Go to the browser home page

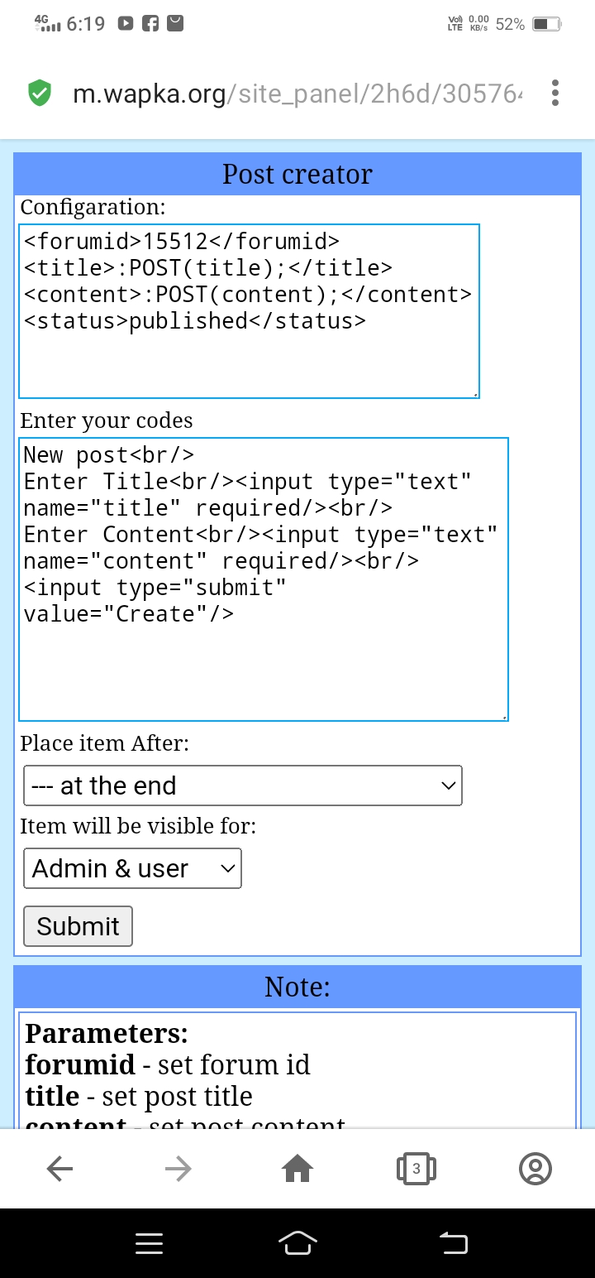click(297, 1168)
